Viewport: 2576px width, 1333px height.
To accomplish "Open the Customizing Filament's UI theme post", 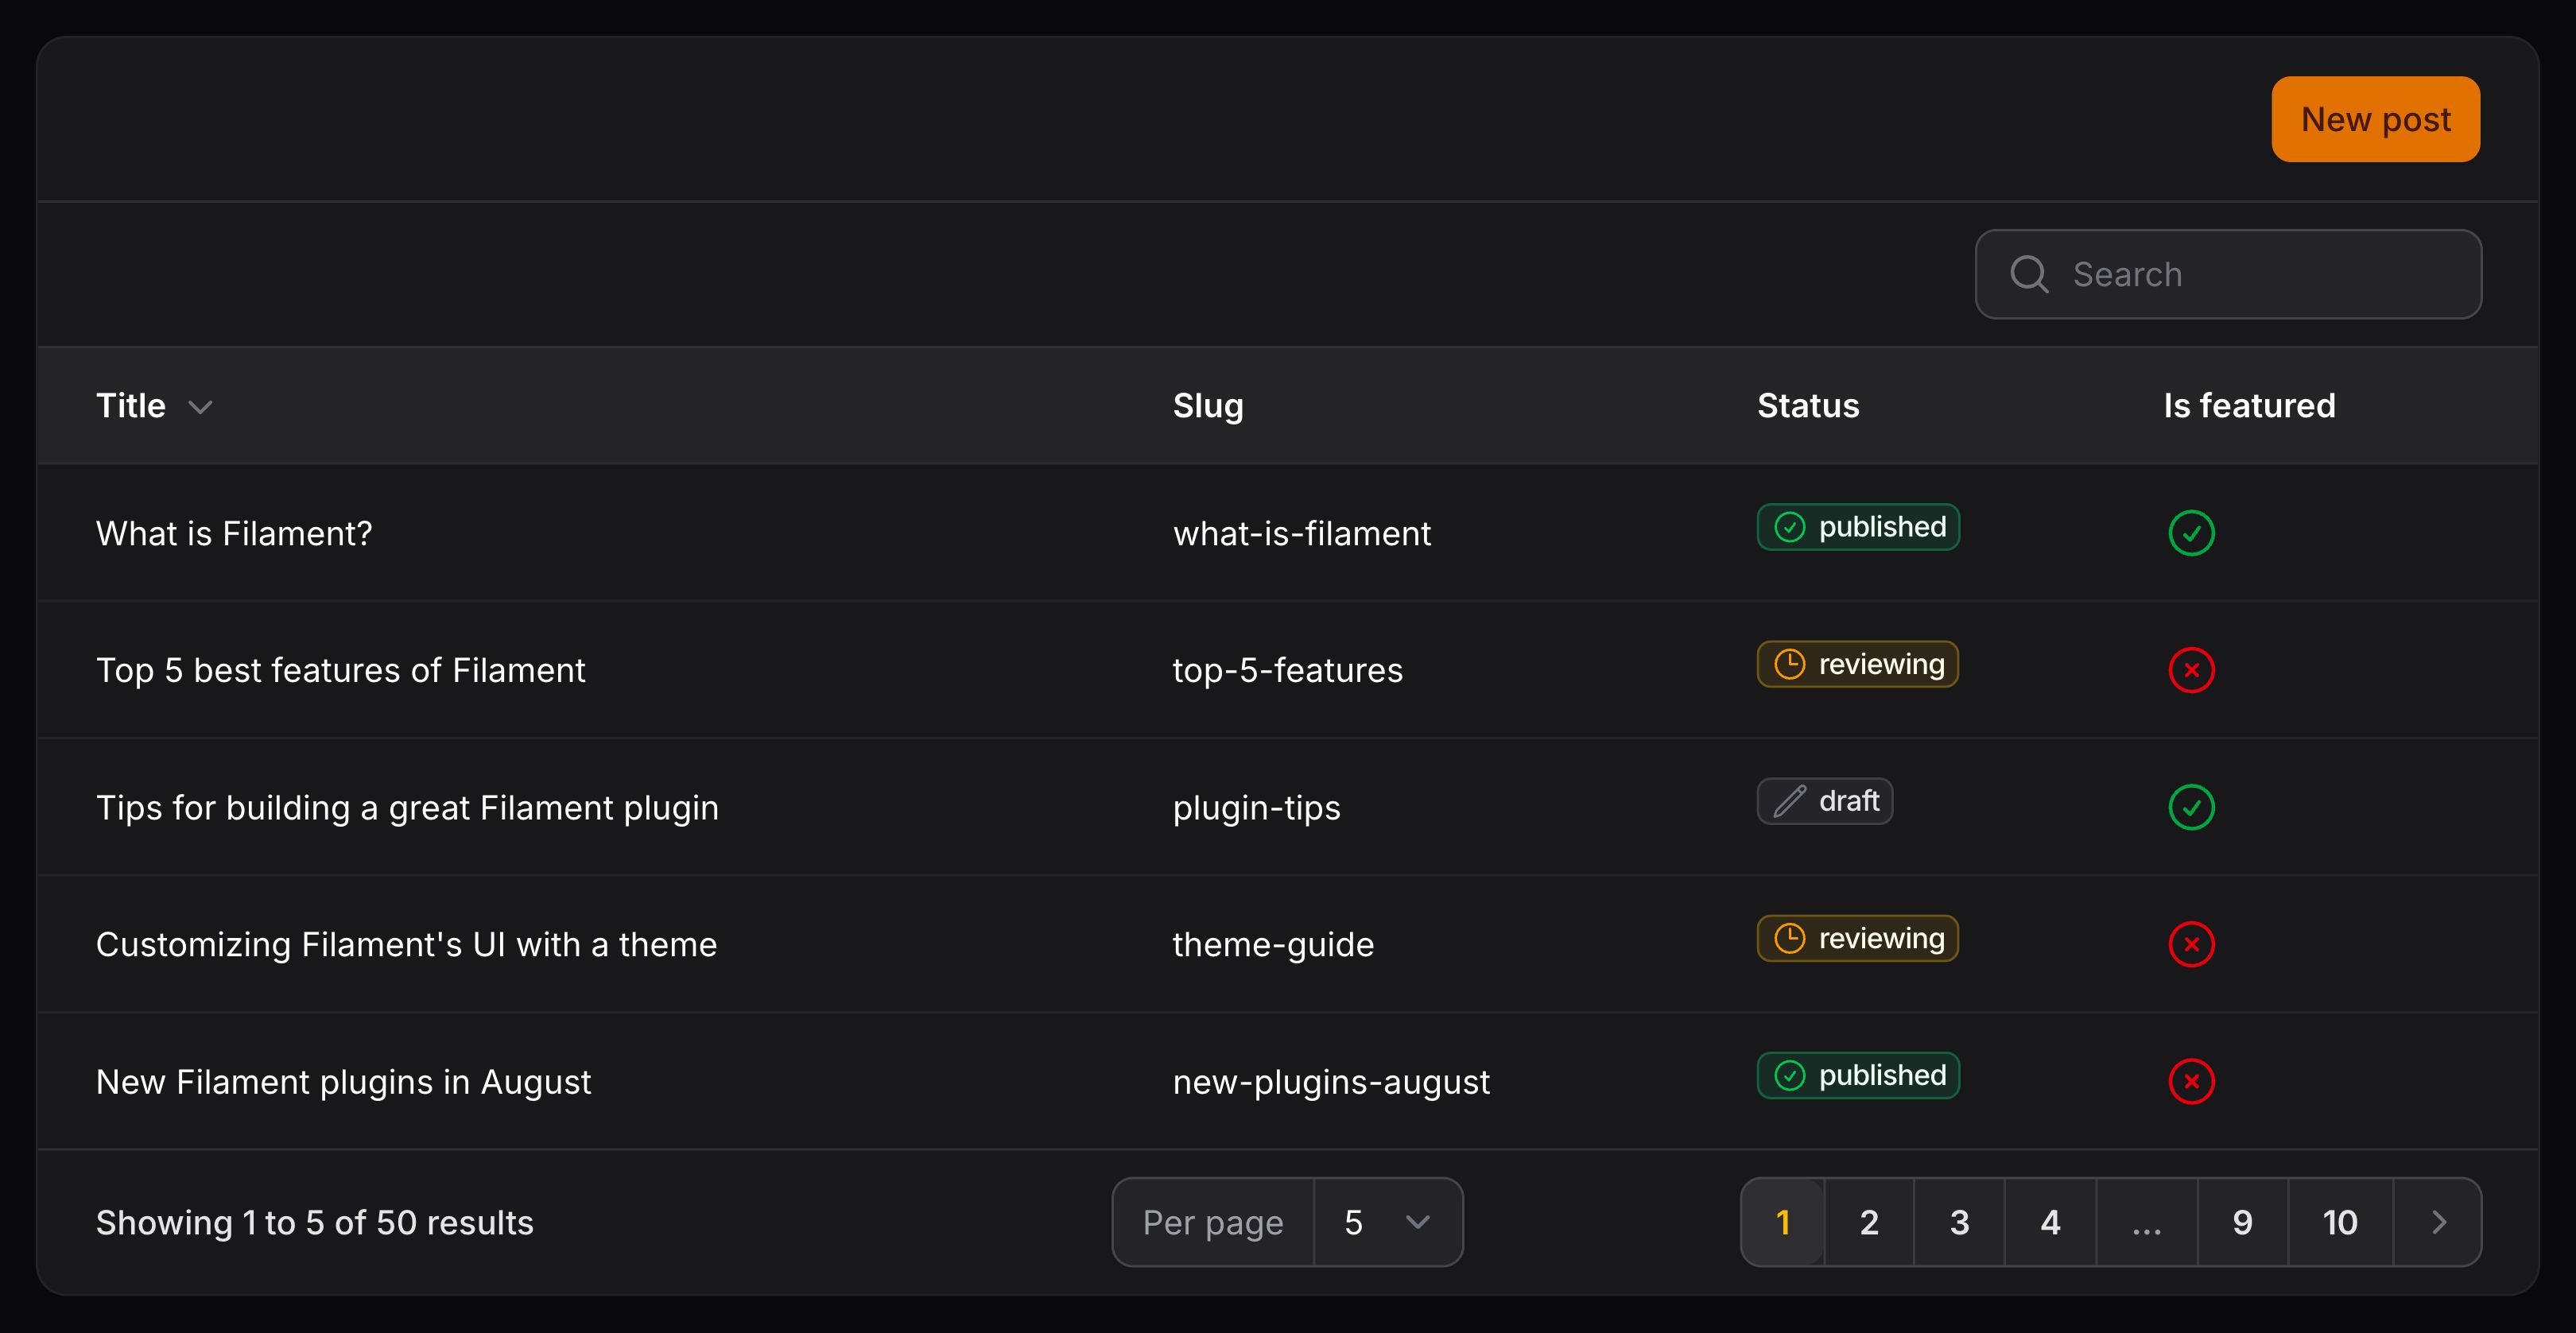I will [406, 945].
